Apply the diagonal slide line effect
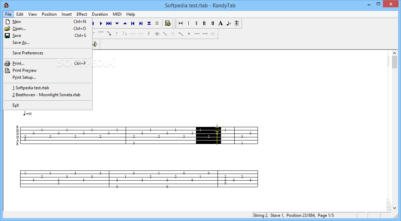 (x=165, y=33)
